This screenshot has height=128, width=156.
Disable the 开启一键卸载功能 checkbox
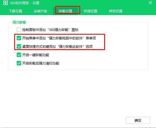click(19, 55)
